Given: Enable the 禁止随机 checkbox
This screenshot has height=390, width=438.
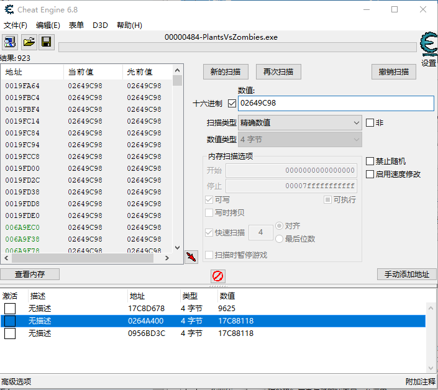Looking at the screenshot, I should pyautogui.click(x=370, y=161).
